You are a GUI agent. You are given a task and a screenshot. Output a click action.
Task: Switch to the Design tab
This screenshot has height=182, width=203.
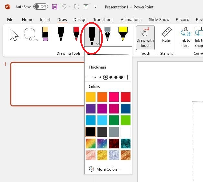click(80, 19)
